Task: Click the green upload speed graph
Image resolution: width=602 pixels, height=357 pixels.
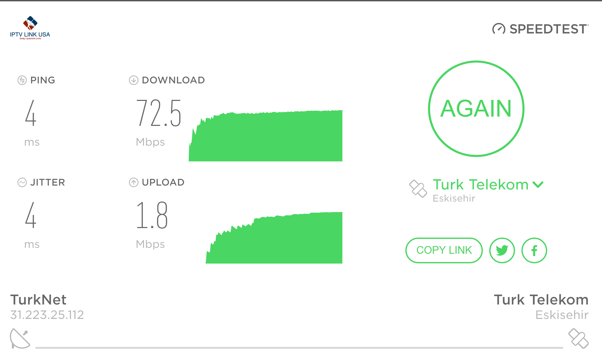Action: pyautogui.click(x=274, y=238)
